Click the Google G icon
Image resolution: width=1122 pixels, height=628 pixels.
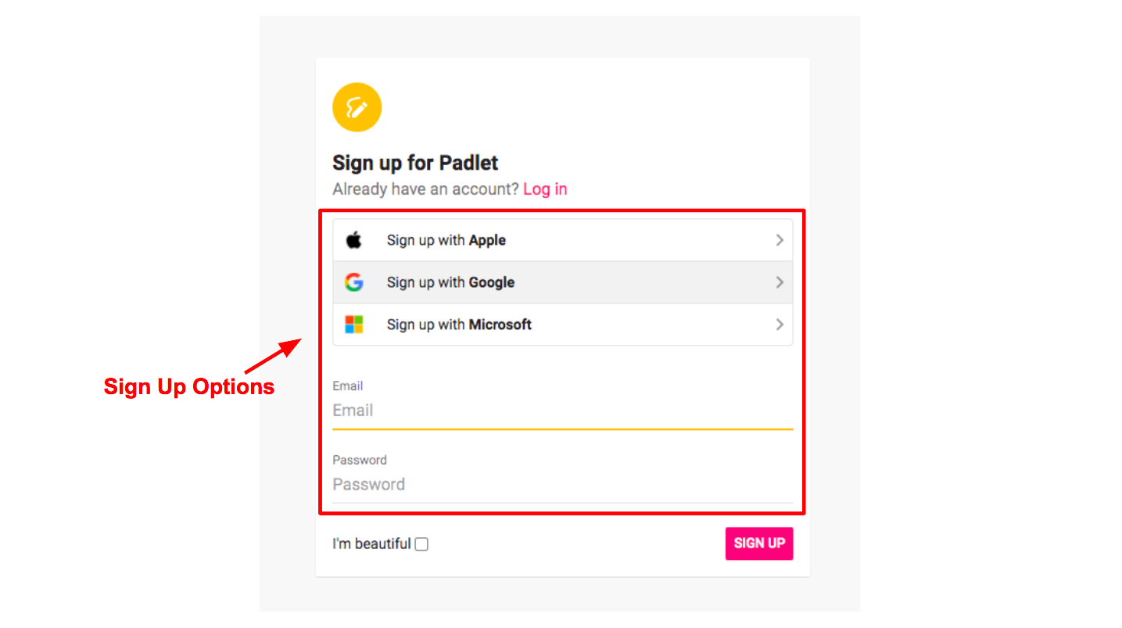[354, 282]
